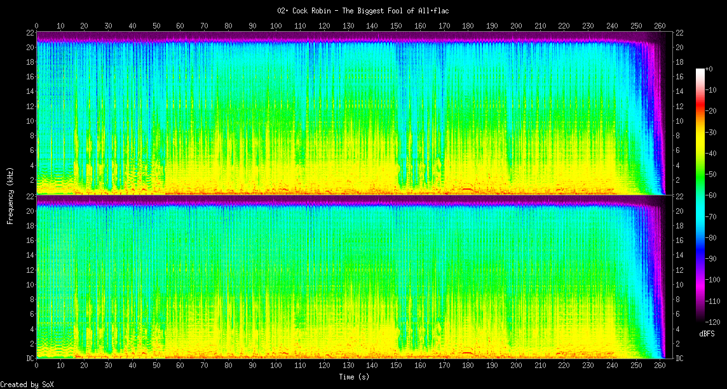Click the 200 second mark on the bottom time axis
Image resolution: width=727 pixels, height=389 pixels.
tap(516, 366)
